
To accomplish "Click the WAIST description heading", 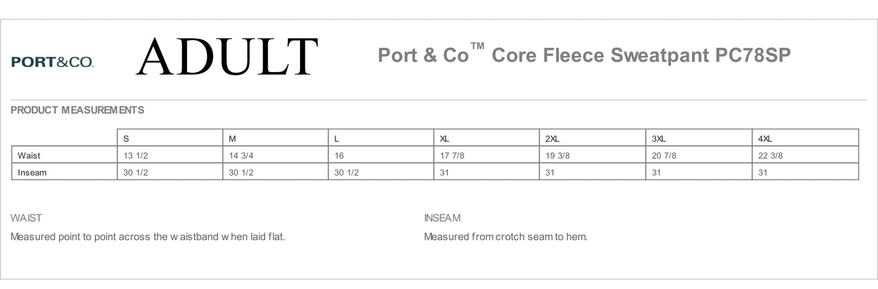I will (26, 218).
